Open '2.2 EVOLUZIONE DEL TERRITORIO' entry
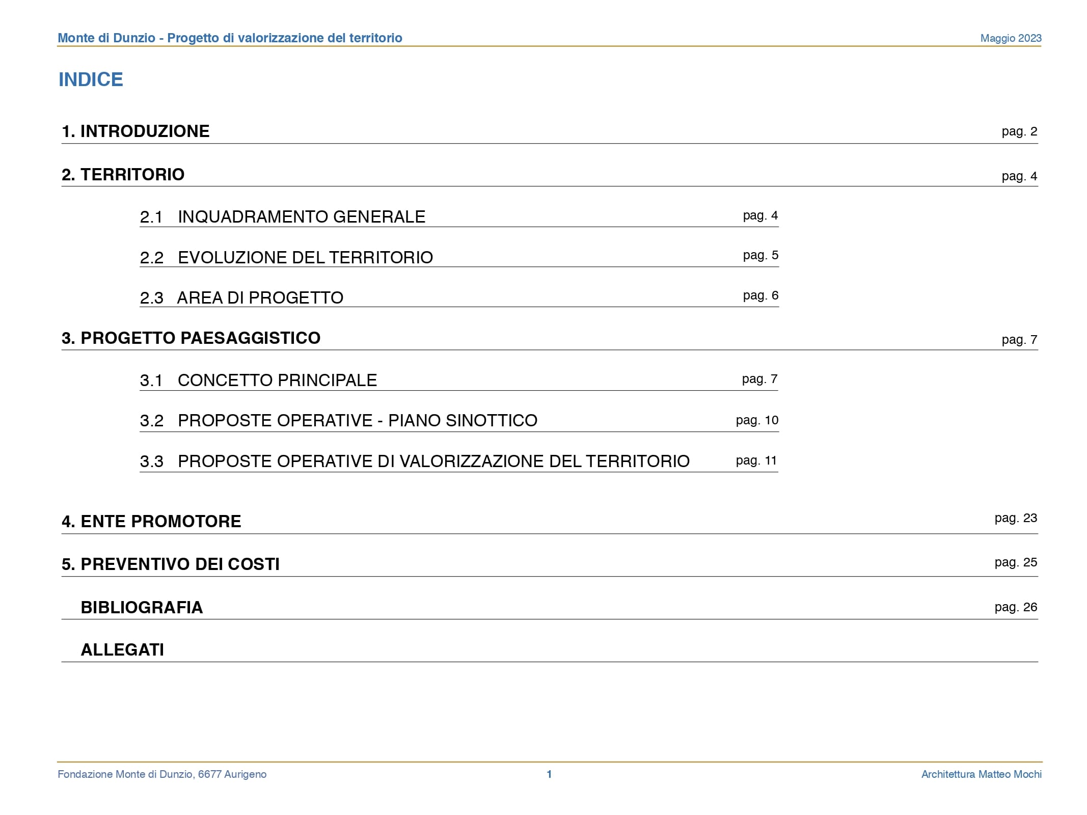 (x=286, y=257)
